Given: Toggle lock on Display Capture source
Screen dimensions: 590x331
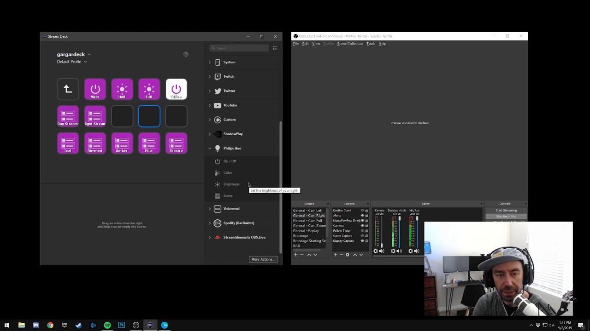Looking at the screenshot, I should pyautogui.click(x=366, y=241).
